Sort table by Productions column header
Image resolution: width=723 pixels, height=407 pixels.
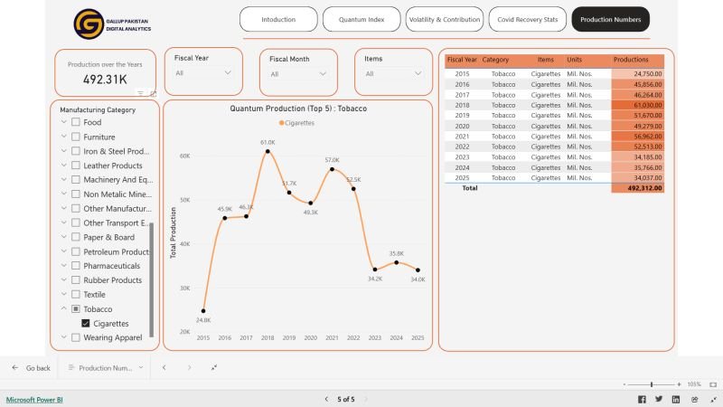coord(631,60)
